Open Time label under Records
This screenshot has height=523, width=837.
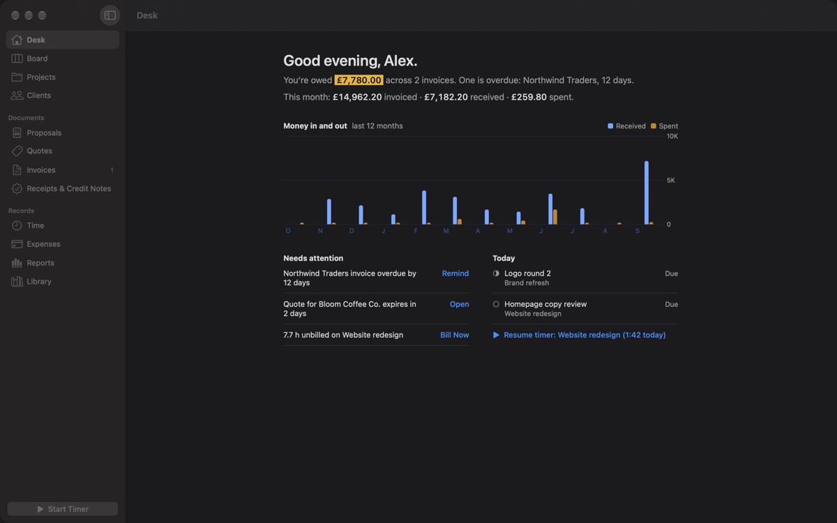[x=35, y=225]
